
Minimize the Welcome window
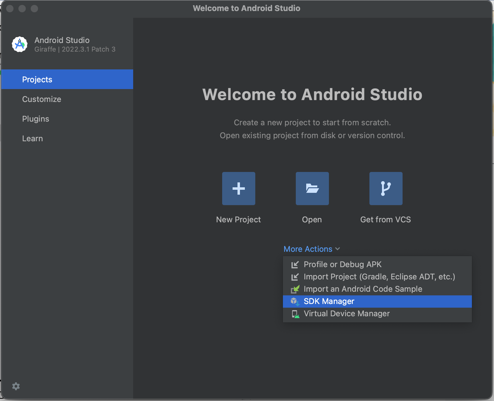point(22,8)
